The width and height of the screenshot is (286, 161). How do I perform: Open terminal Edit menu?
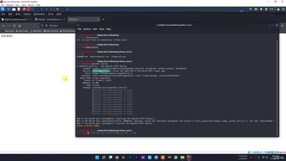pos(95,29)
